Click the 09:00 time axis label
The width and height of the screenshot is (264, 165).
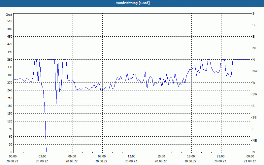(101, 156)
